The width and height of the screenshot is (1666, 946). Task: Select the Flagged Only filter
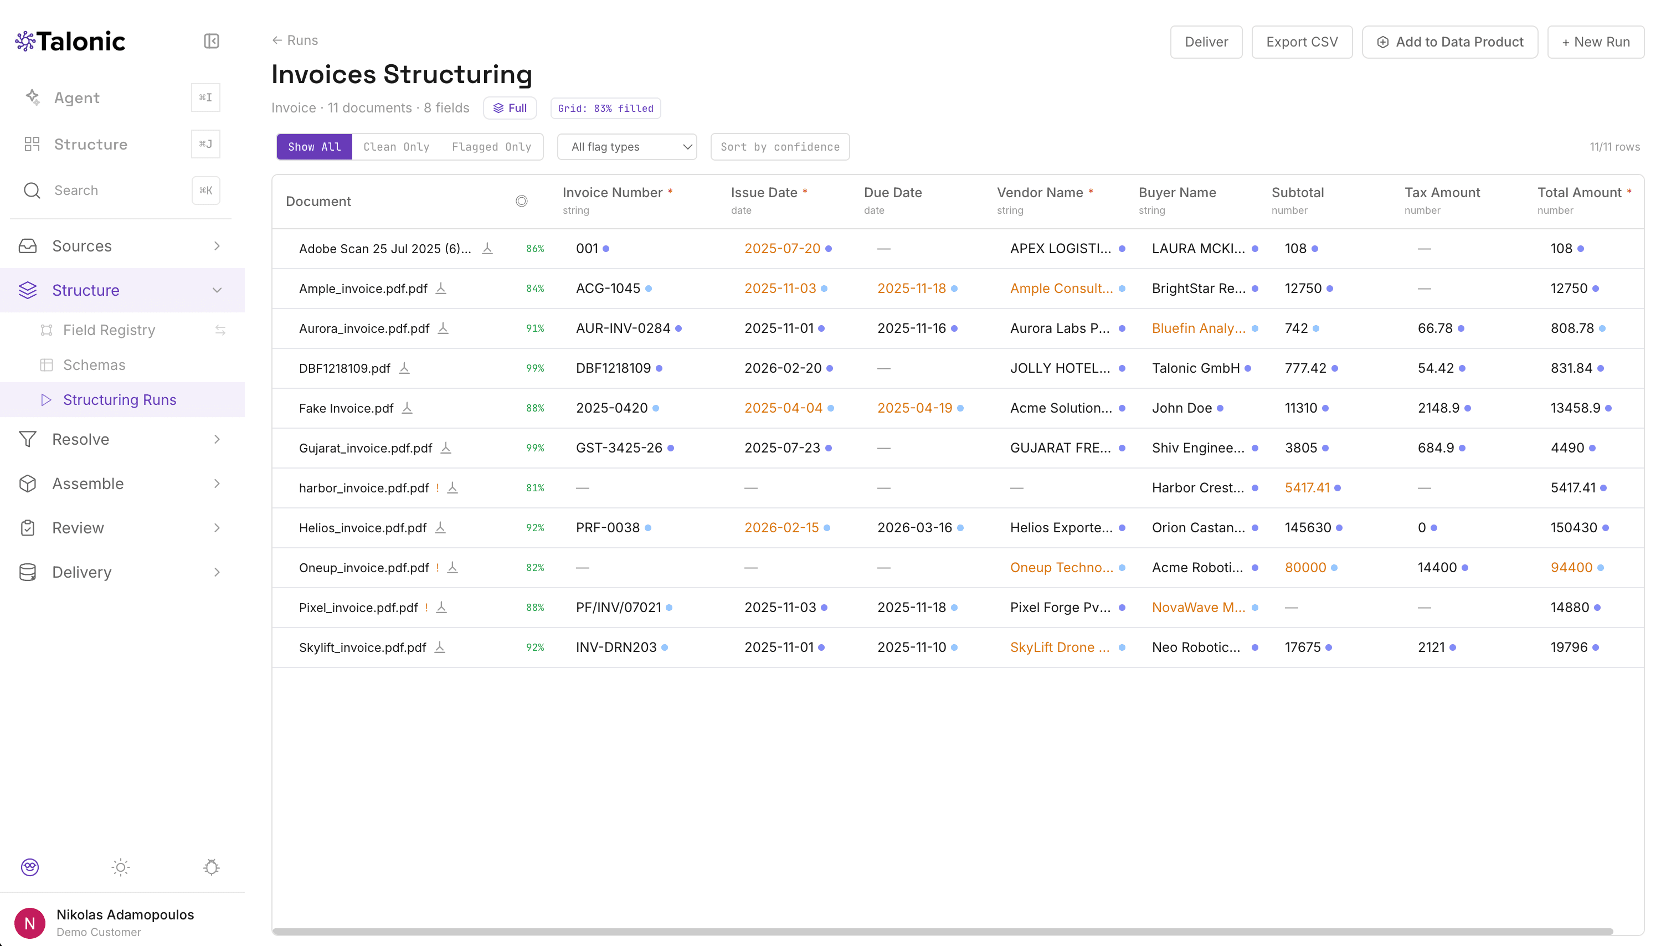coord(492,147)
